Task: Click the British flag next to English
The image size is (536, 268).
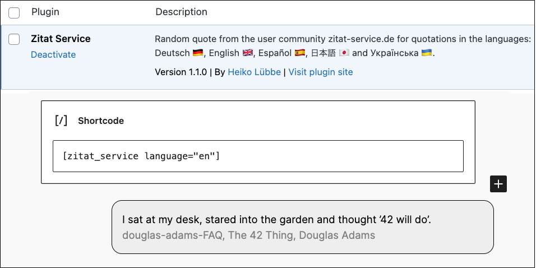Action: pos(248,53)
